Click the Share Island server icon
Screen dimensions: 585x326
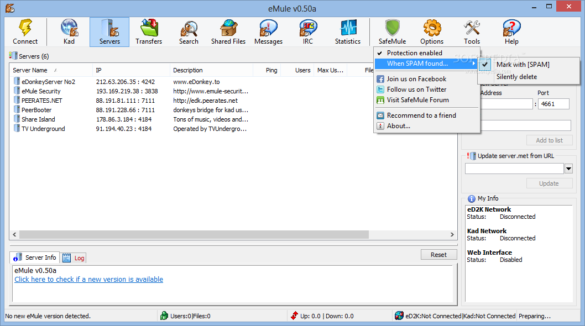pyautogui.click(x=17, y=119)
